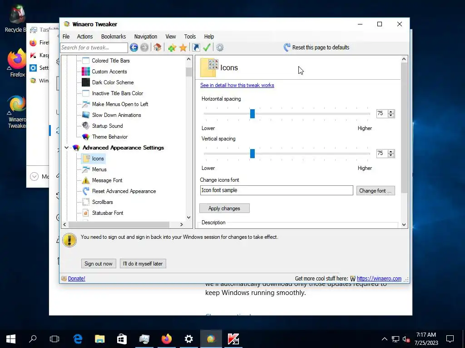Open Make Menus Open to Left

point(120,104)
